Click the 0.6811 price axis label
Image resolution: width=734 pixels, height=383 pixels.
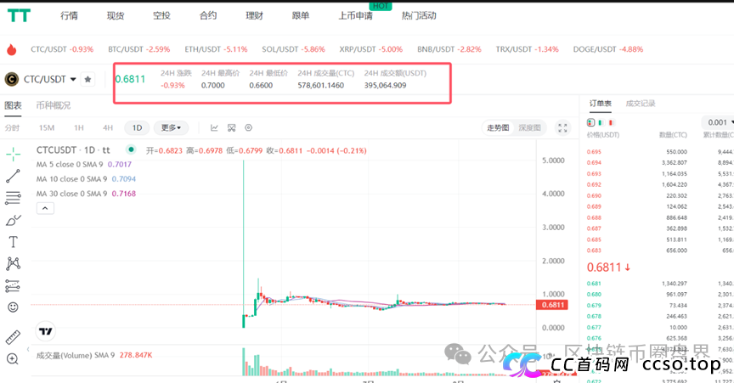pos(552,305)
